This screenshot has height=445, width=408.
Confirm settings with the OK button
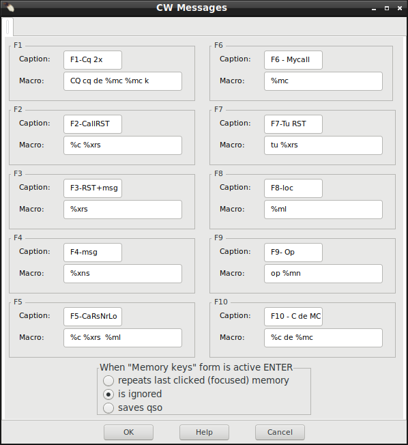(128, 432)
